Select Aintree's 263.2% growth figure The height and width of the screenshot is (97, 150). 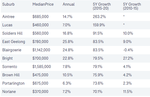point(99,17)
